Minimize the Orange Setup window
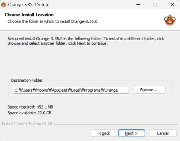 pos(138,5)
